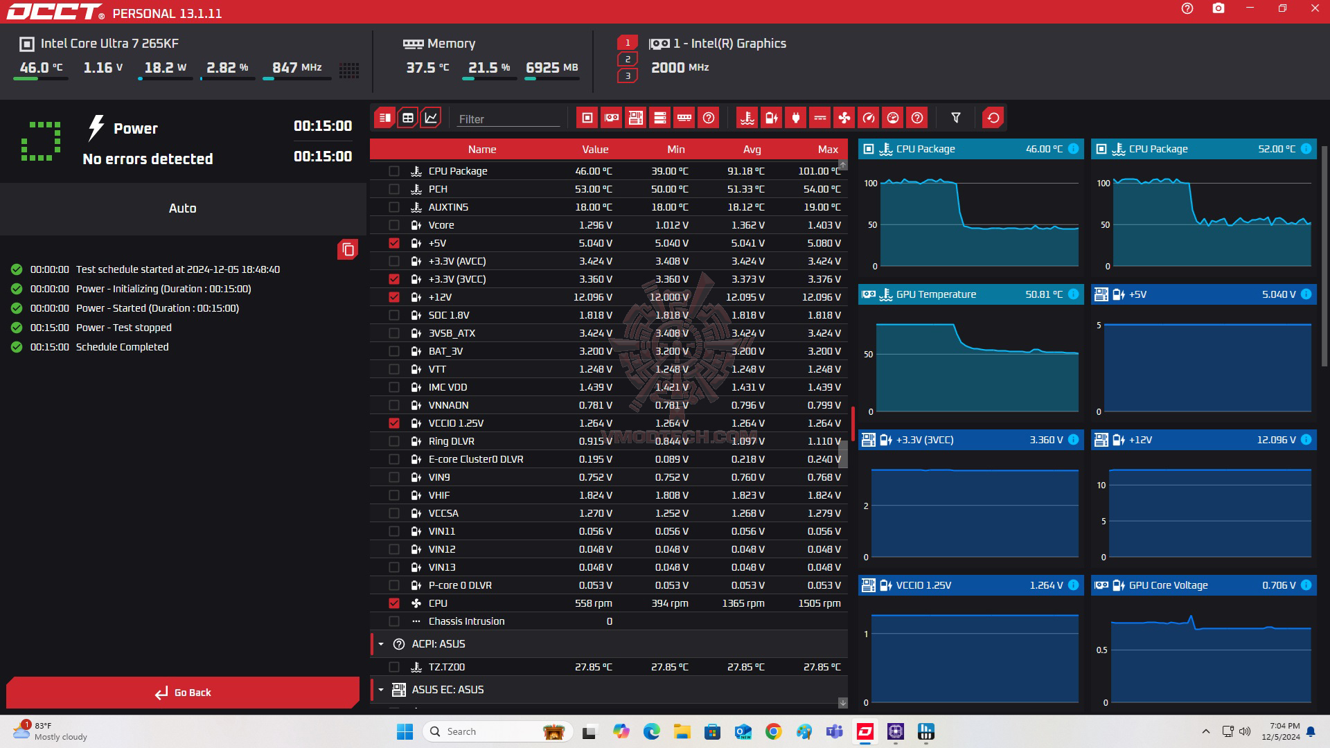Toggle the temperature sensors filter icon

pyautogui.click(x=747, y=118)
